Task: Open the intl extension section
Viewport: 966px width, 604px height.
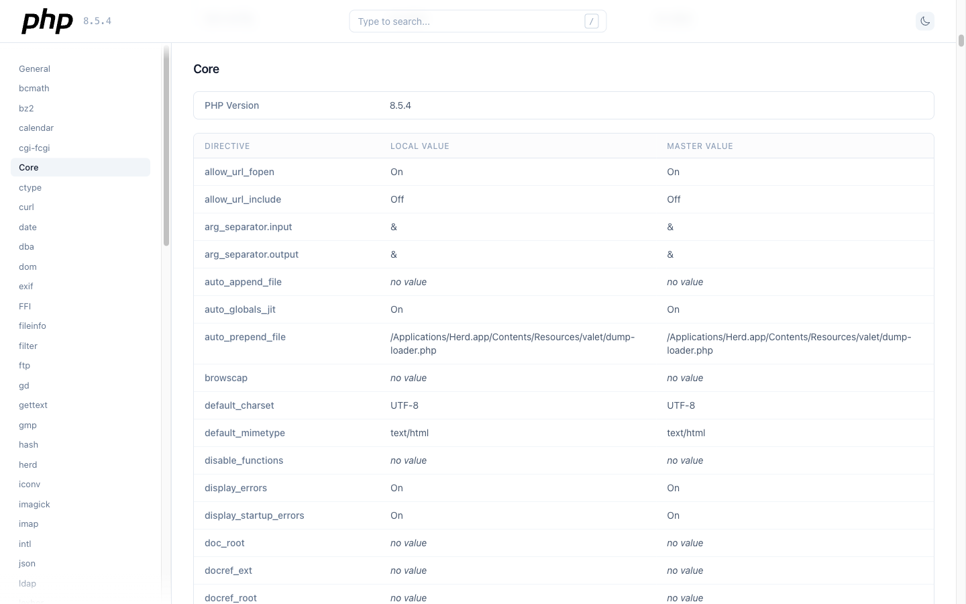Action: [x=25, y=544]
